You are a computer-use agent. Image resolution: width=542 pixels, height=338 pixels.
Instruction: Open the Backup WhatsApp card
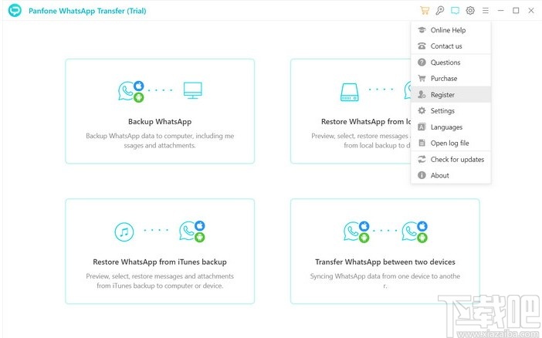pos(160,111)
